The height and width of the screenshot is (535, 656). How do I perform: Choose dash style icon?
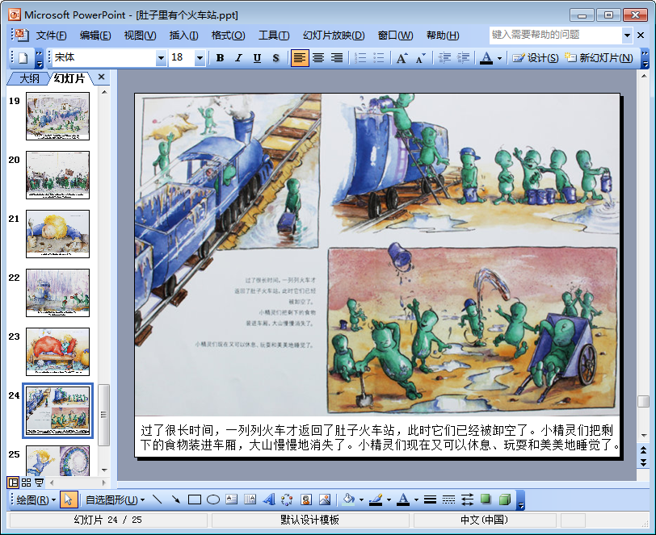[448, 499]
